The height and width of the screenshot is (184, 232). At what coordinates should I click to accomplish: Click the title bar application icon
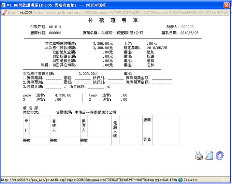click(x=3, y=5)
